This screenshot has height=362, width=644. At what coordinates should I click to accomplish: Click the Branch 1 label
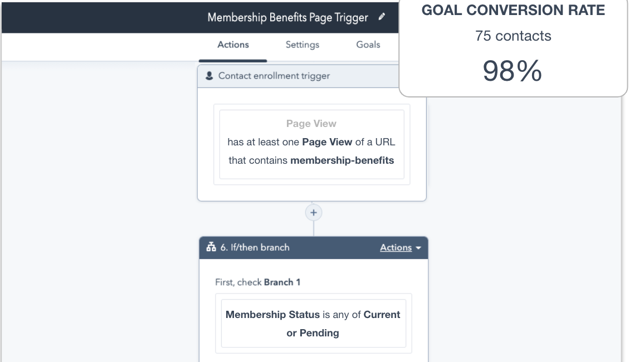pos(282,282)
